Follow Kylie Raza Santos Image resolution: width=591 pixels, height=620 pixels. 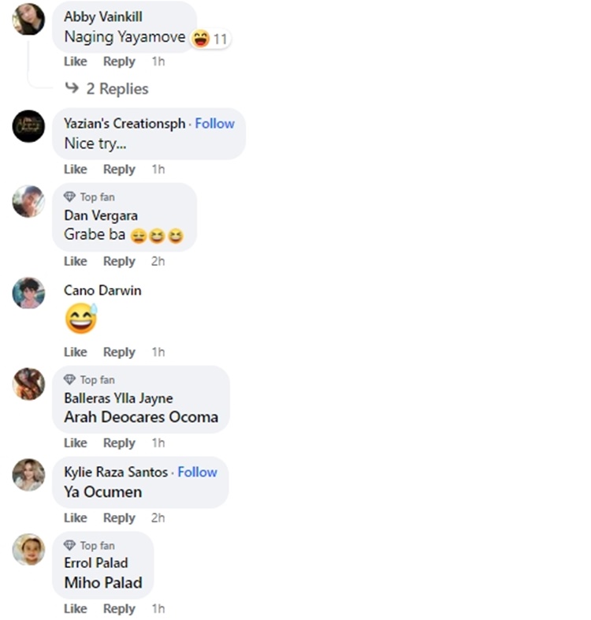pos(197,472)
